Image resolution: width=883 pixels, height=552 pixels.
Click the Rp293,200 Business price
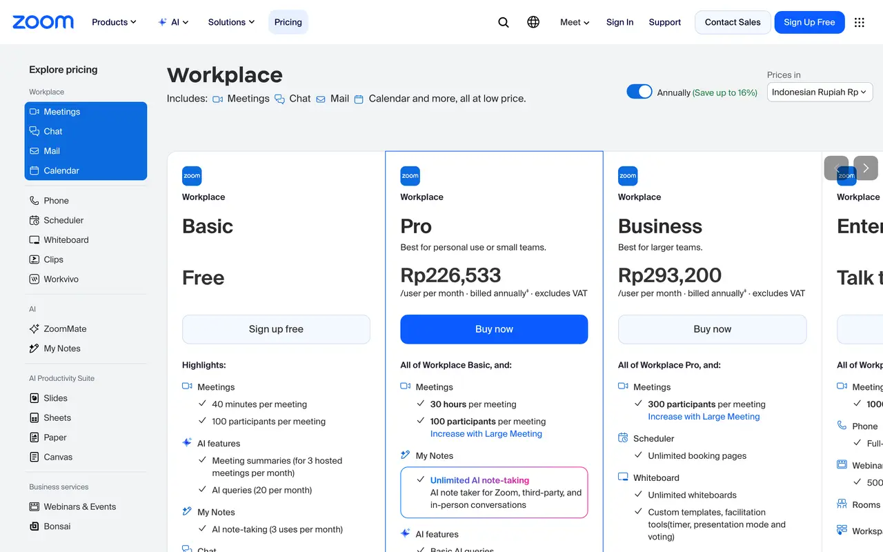pos(670,275)
